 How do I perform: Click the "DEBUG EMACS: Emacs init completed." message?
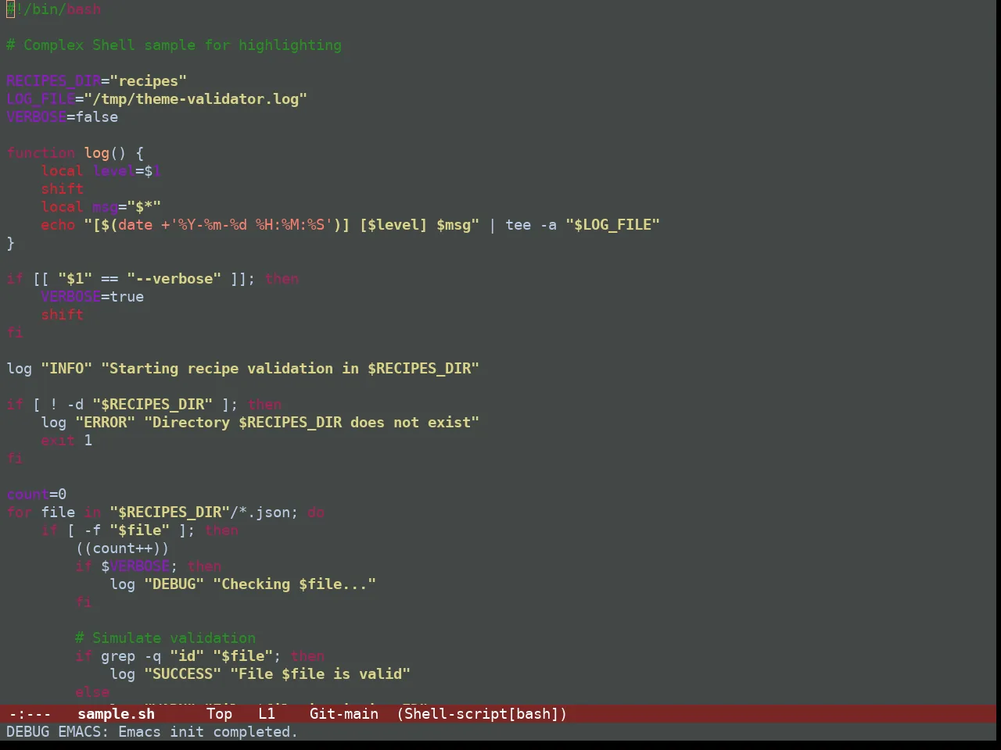pos(152,732)
